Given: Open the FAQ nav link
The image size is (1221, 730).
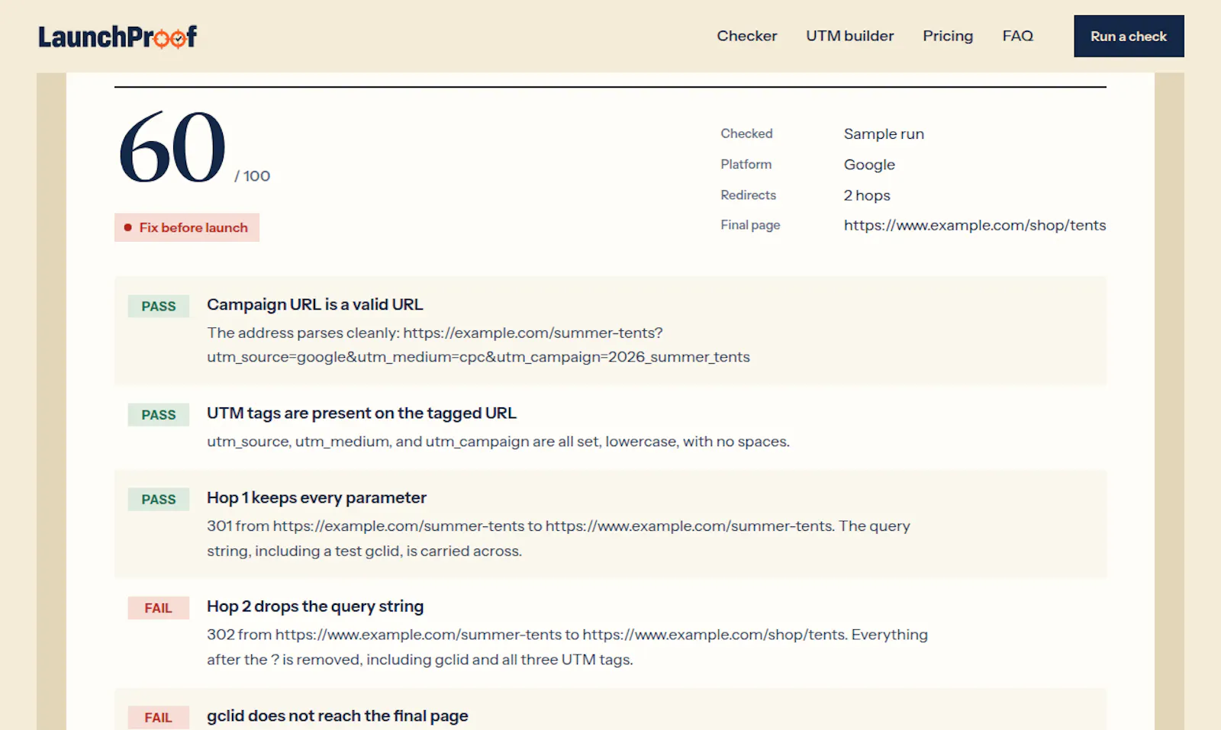Looking at the screenshot, I should click(1017, 36).
